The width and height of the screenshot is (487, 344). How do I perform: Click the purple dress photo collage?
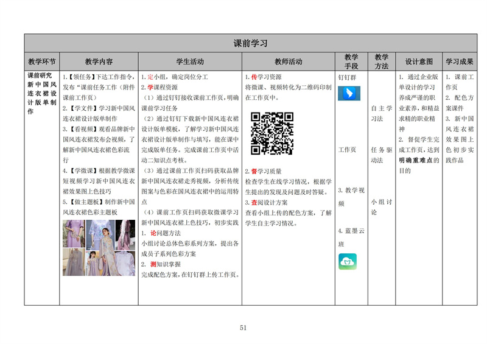click(x=99, y=248)
